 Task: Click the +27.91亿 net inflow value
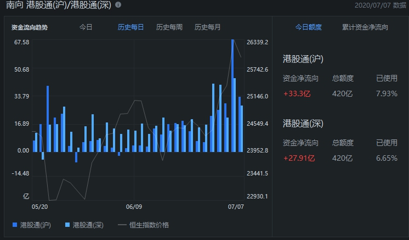click(299, 158)
